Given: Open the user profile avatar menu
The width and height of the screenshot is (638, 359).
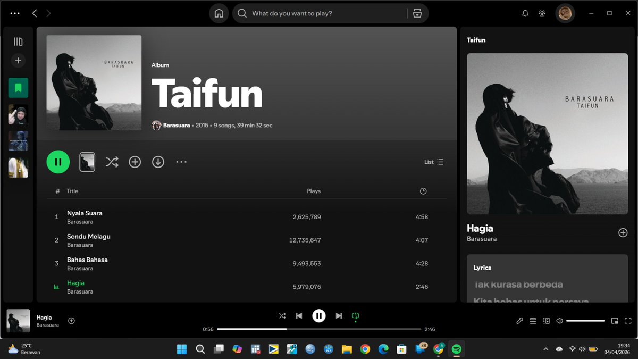Looking at the screenshot, I should click(565, 13).
